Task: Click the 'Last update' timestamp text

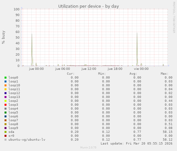Action: [x=137, y=144]
